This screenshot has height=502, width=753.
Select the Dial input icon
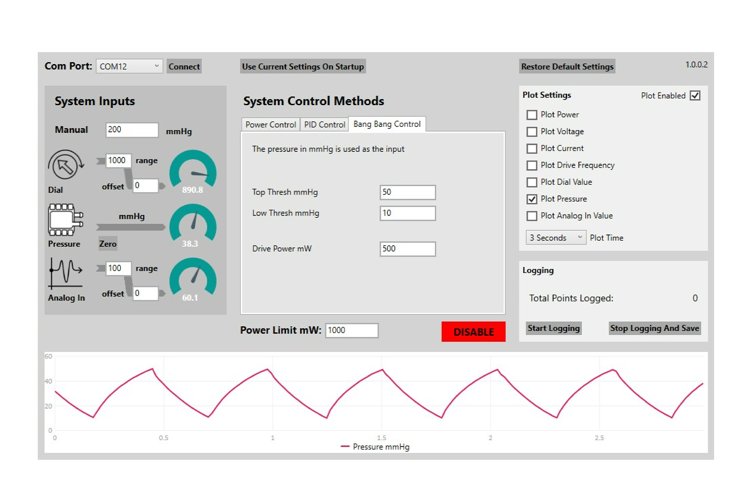(66, 164)
